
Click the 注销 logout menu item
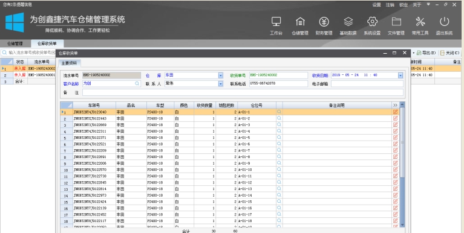point(390,5)
